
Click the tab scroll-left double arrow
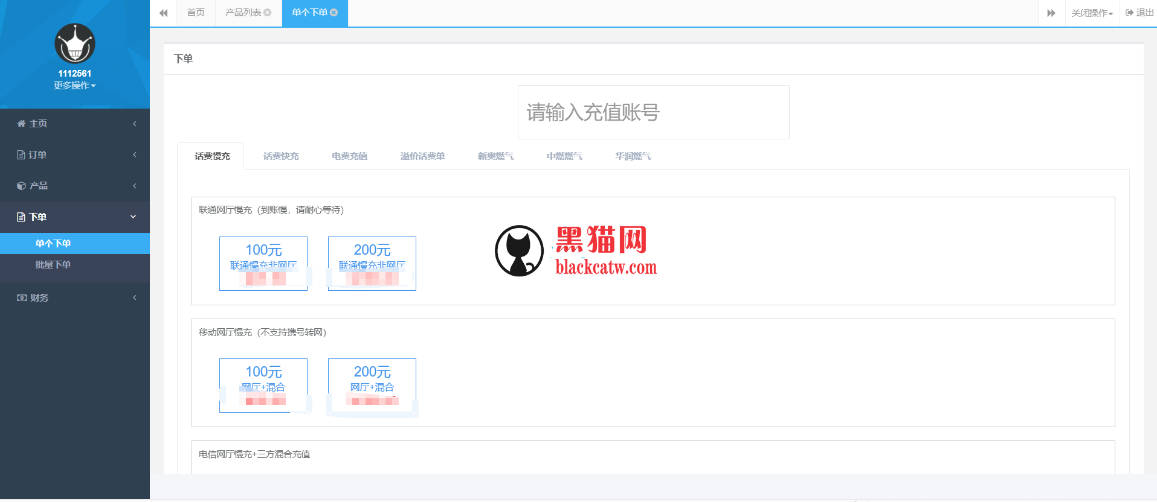163,13
